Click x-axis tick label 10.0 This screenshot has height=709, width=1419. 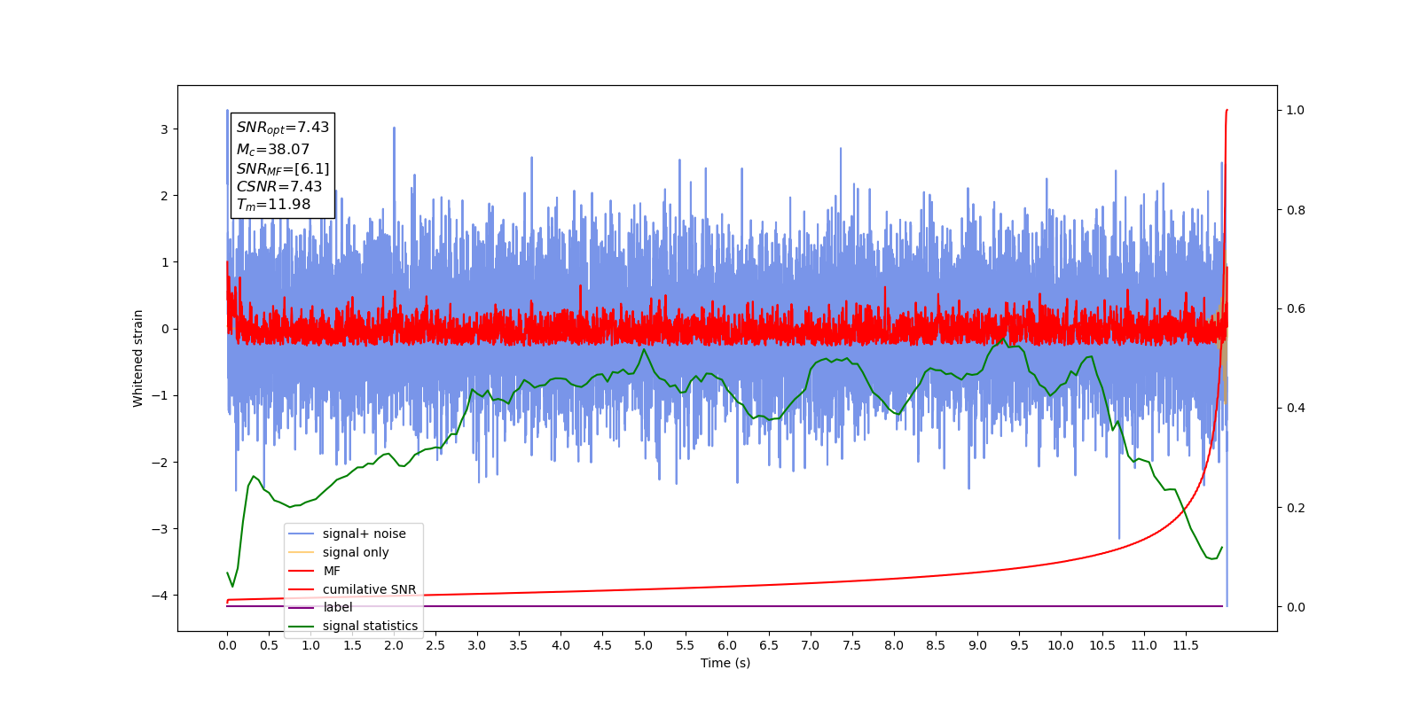(x=1061, y=645)
